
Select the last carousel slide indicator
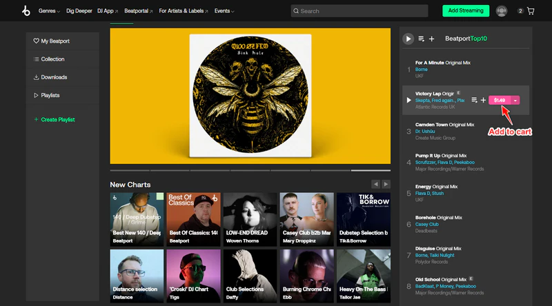pos(371,171)
